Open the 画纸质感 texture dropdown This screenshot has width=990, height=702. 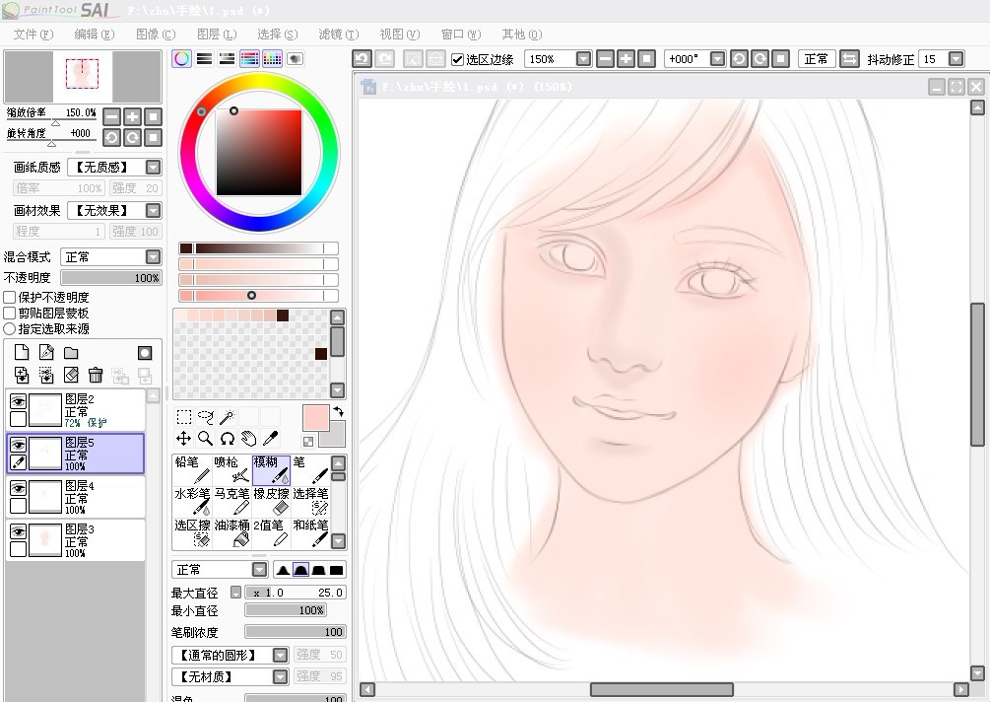pos(153,168)
